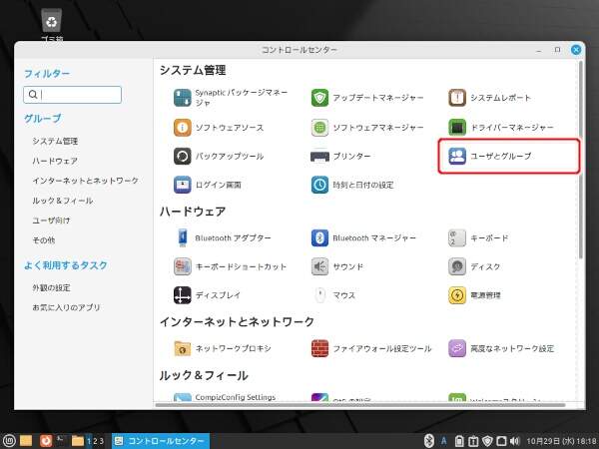Screen dimensions: 599x449
Task: Open volume control tray icon
Action: coord(515,441)
